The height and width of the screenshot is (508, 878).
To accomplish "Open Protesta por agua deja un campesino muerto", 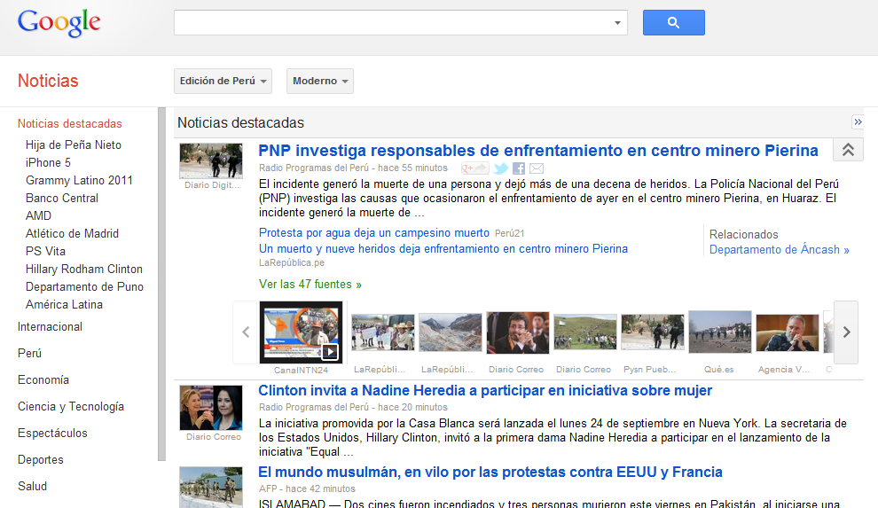I will point(374,233).
